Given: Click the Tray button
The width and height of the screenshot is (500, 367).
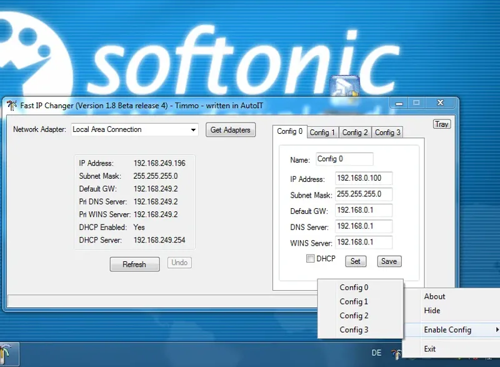Looking at the screenshot, I should coord(442,124).
